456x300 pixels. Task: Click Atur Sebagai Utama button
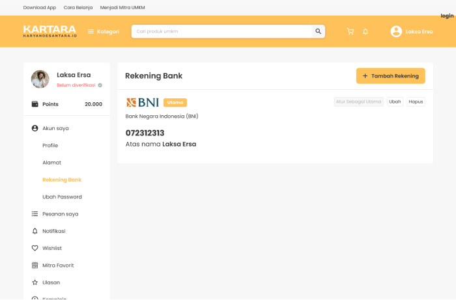pos(358,102)
